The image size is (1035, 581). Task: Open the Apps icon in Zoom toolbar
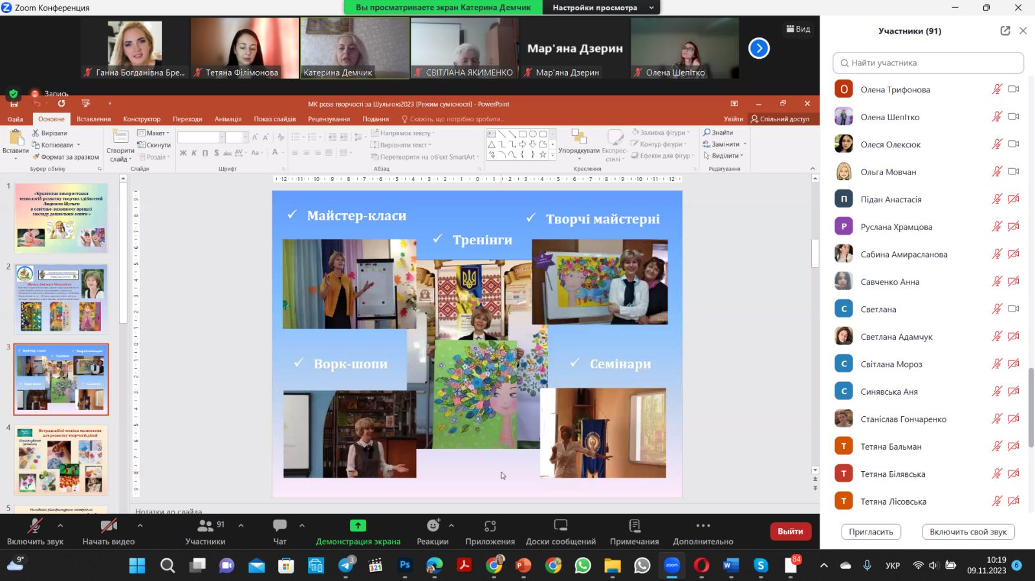tap(490, 526)
